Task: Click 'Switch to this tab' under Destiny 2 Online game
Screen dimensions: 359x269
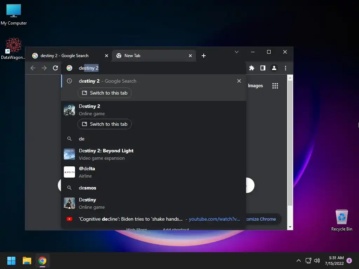Action: pos(104,124)
